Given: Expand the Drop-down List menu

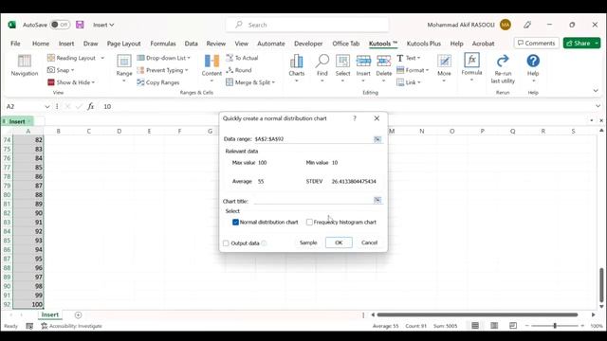Looking at the screenshot, I should (189, 58).
